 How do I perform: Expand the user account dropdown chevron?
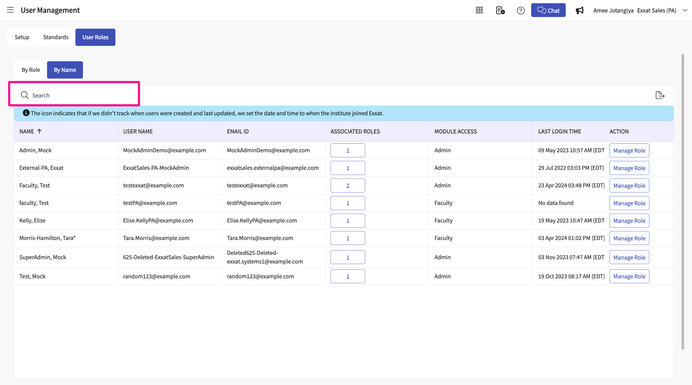[685, 10]
